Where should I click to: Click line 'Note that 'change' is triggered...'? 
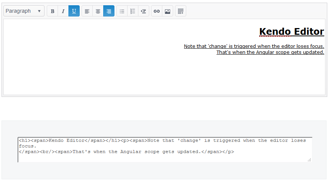click(x=254, y=46)
